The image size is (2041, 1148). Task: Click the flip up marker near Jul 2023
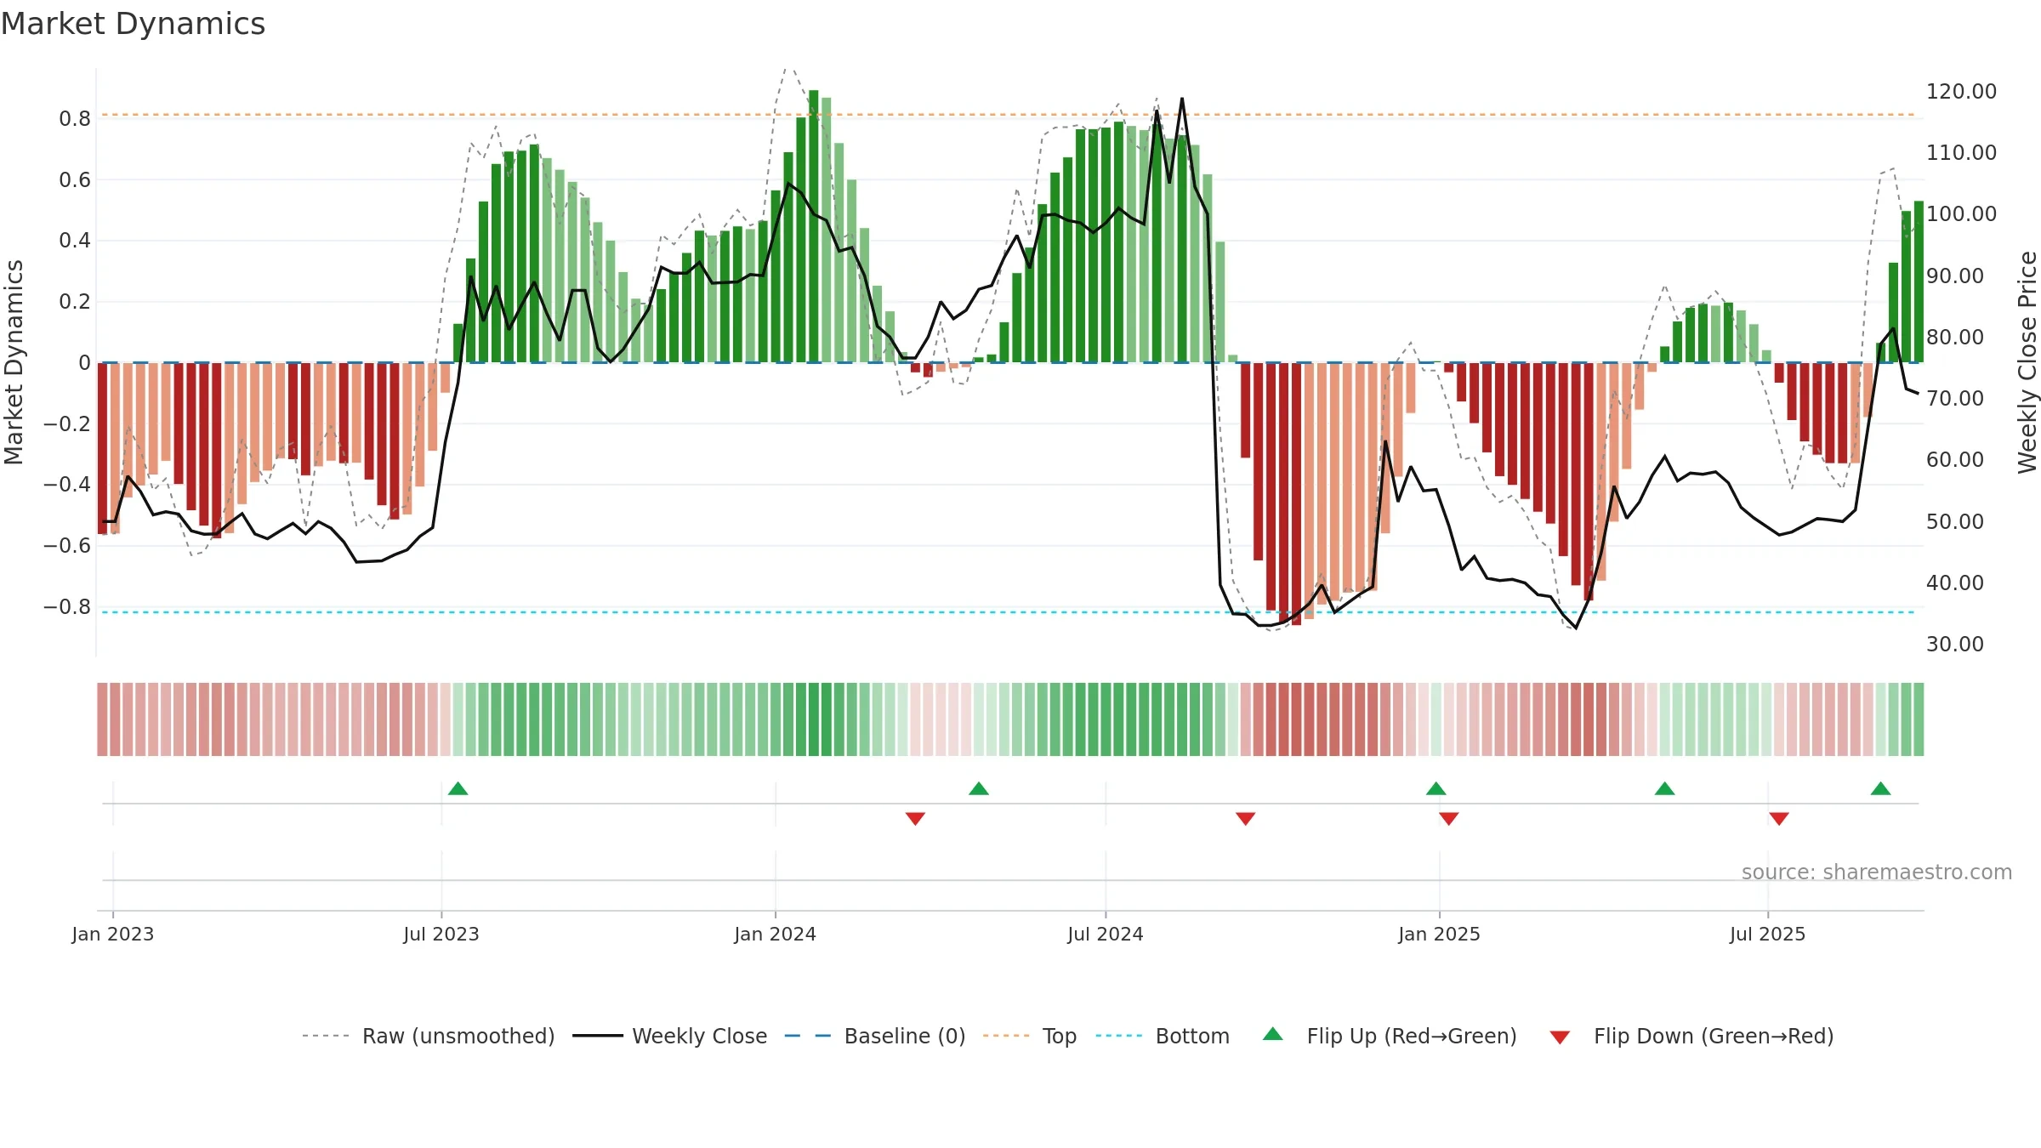(458, 788)
